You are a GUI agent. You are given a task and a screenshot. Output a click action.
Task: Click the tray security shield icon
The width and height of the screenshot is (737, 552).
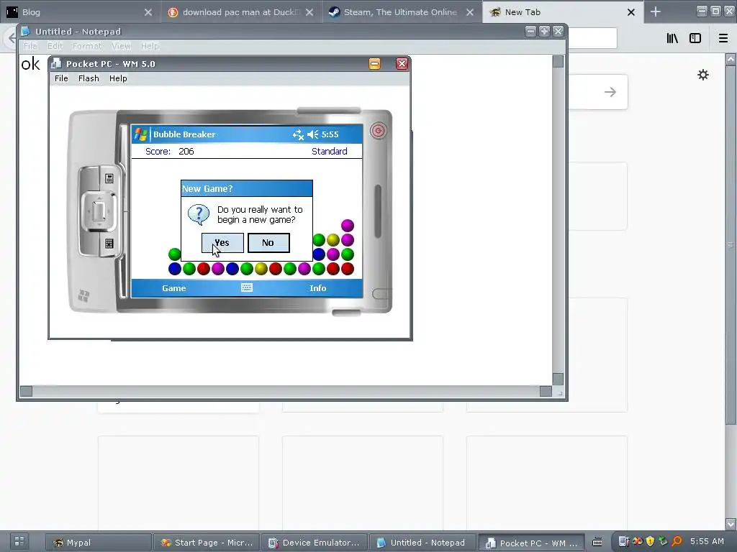click(x=650, y=542)
